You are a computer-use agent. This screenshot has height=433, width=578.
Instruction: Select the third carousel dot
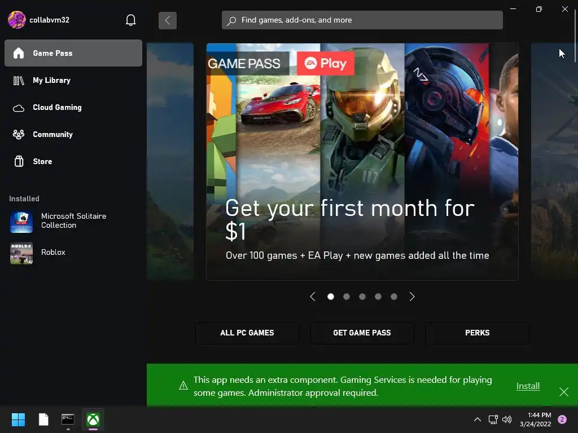[x=362, y=297]
